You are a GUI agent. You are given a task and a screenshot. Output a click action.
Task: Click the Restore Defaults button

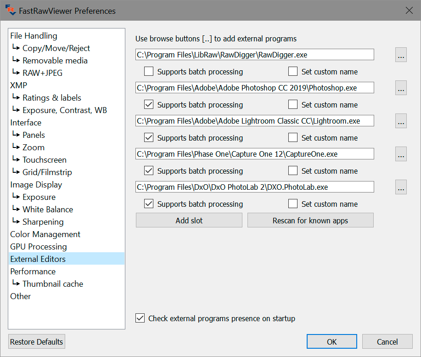tap(37, 342)
